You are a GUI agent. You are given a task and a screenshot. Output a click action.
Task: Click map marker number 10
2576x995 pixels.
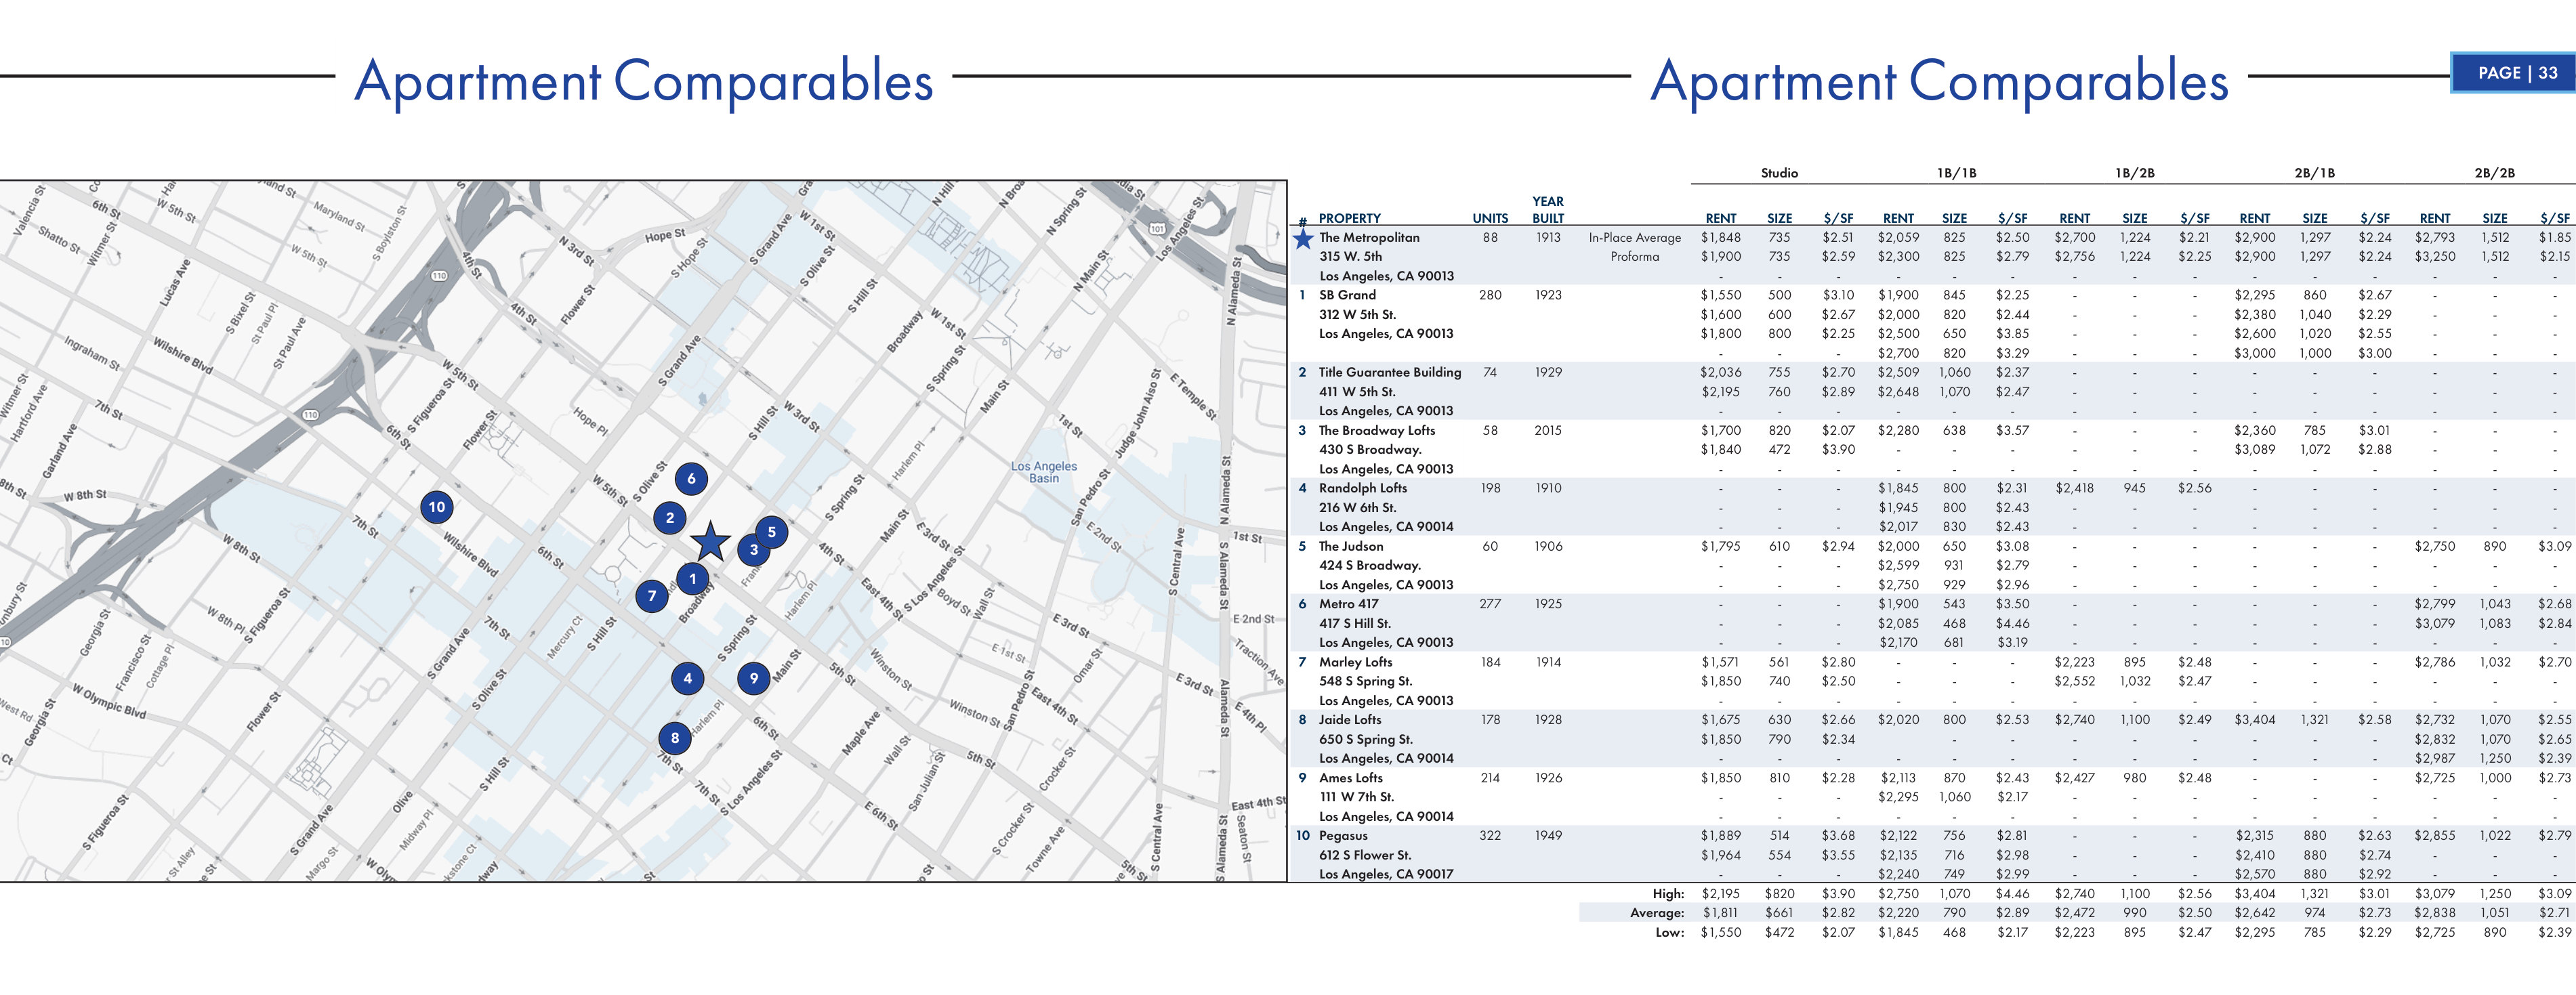(437, 507)
